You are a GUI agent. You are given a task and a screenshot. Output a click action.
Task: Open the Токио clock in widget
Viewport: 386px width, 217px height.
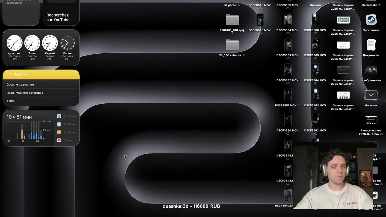(32, 43)
